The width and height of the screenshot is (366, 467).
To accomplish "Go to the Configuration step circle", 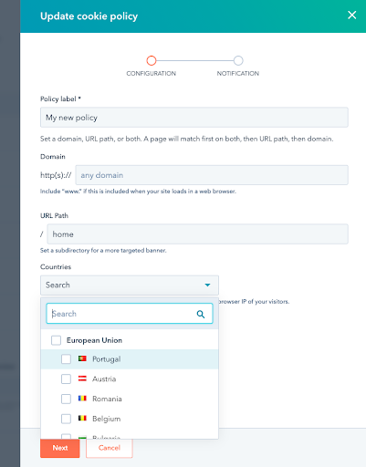I will [x=152, y=60].
